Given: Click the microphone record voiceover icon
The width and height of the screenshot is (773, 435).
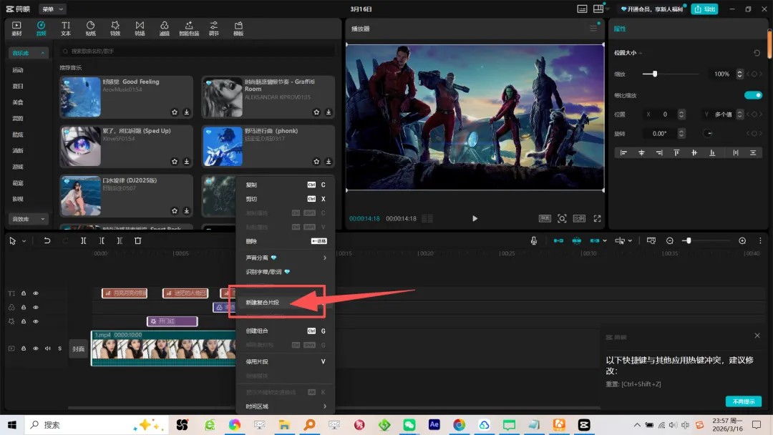Looking at the screenshot, I should (x=533, y=241).
